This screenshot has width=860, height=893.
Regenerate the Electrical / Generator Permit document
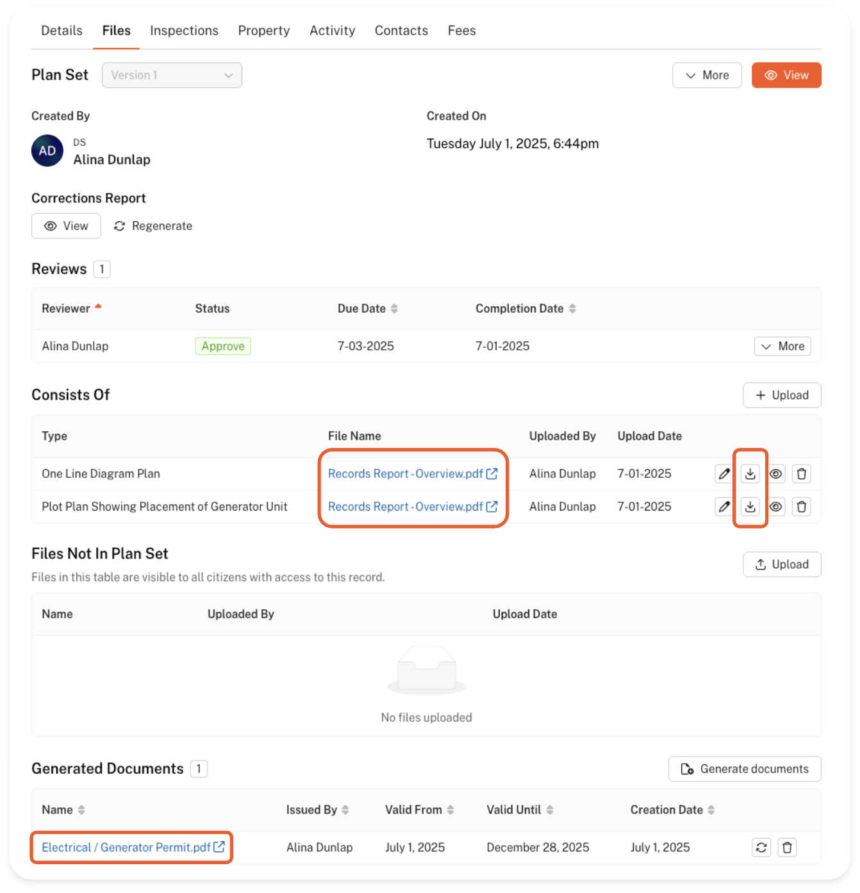761,848
